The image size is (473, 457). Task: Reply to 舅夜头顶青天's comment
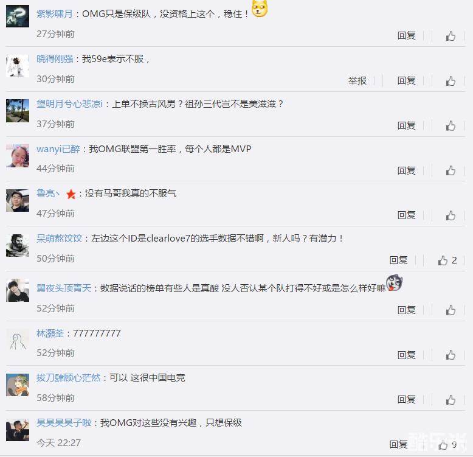tap(406, 310)
